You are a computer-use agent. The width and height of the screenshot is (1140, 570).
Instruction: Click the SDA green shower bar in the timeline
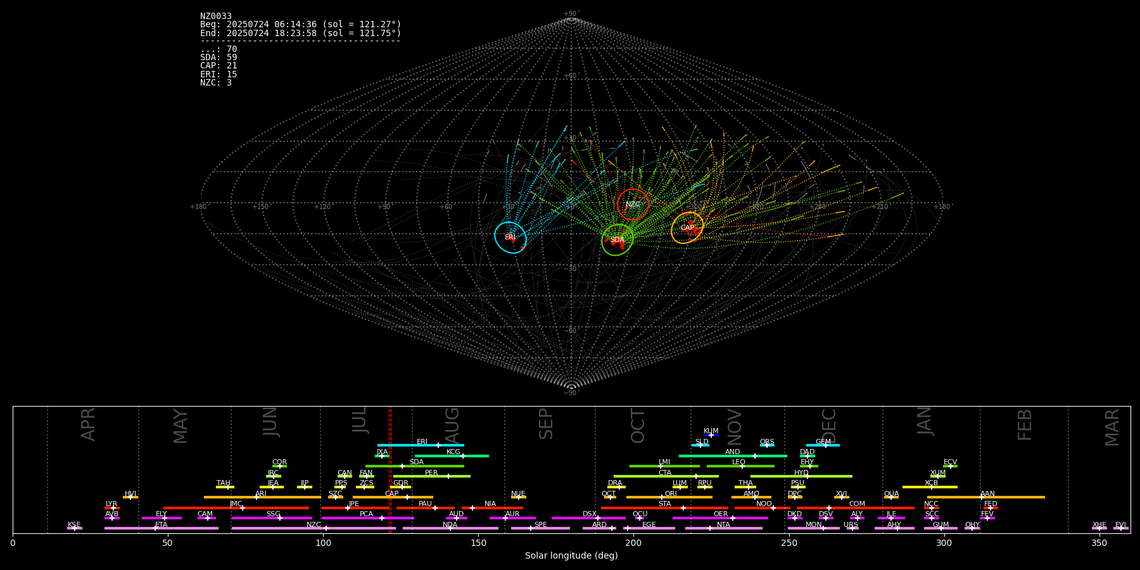point(415,466)
